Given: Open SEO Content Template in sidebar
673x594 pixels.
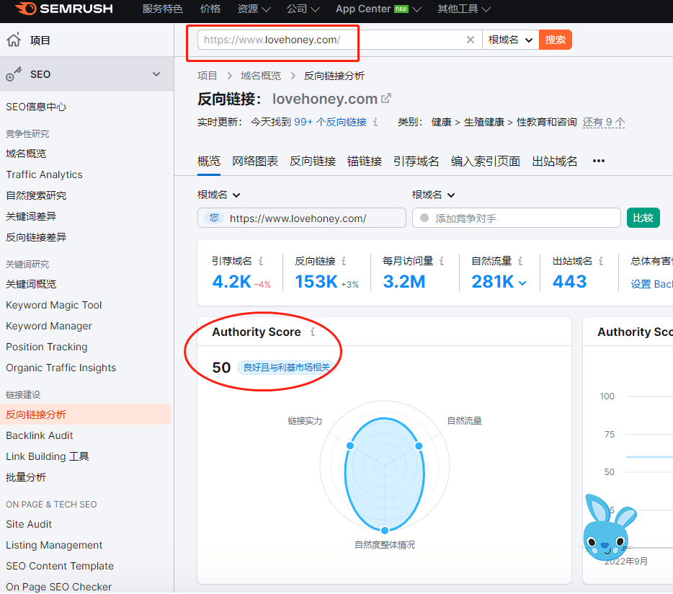Looking at the screenshot, I should pos(60,566).
